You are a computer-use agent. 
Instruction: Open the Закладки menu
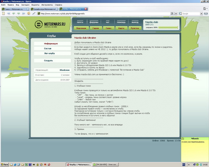(25, 5)
